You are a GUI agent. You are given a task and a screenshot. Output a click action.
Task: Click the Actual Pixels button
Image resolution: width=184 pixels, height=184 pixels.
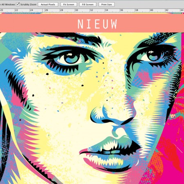(48, 4)
